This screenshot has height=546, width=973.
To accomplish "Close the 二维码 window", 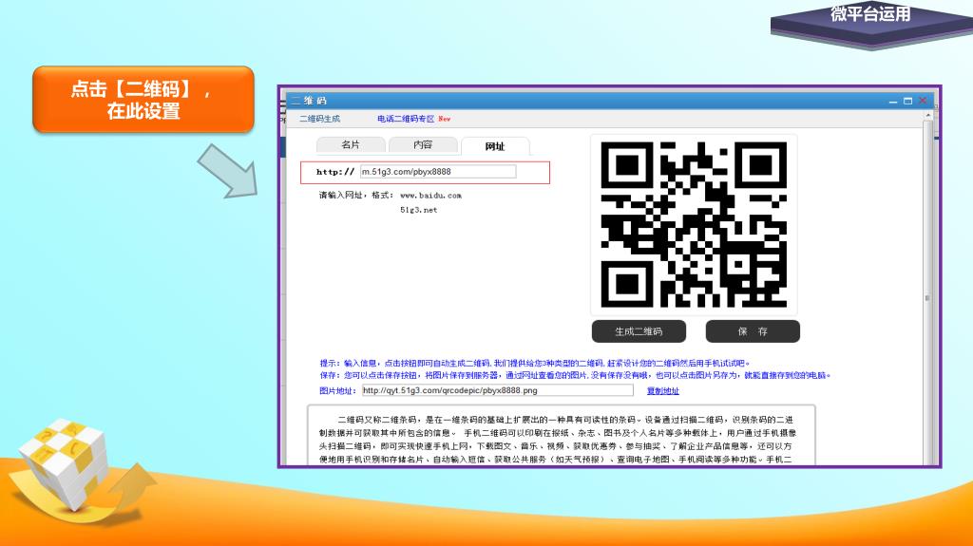I will coord(923,101).
